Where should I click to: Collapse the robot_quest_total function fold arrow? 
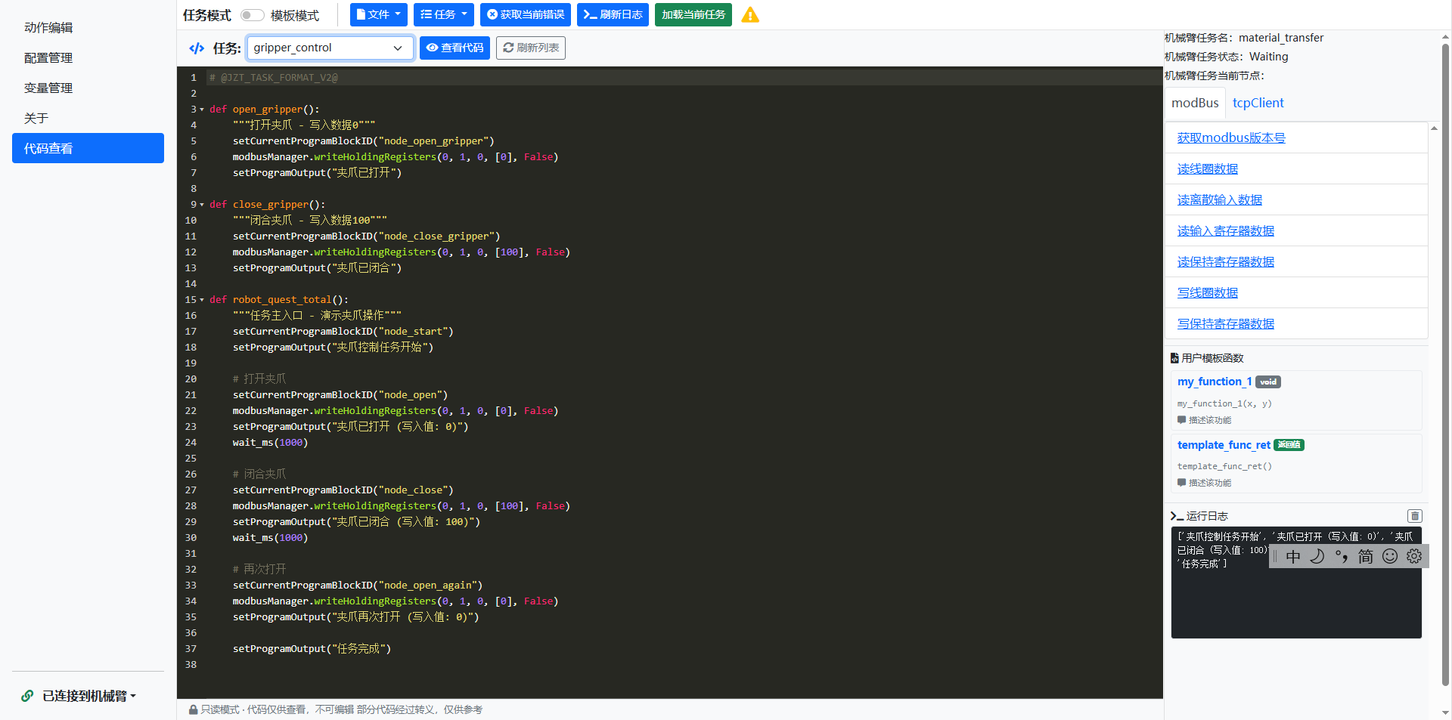pos(202,300)
